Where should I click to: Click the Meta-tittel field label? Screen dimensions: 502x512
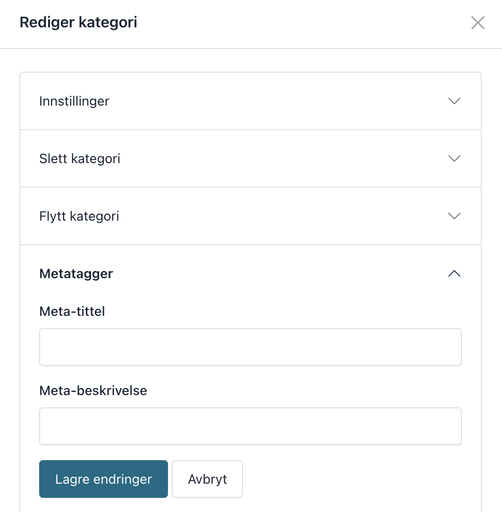pyautogui.click(x=72, y=311)
